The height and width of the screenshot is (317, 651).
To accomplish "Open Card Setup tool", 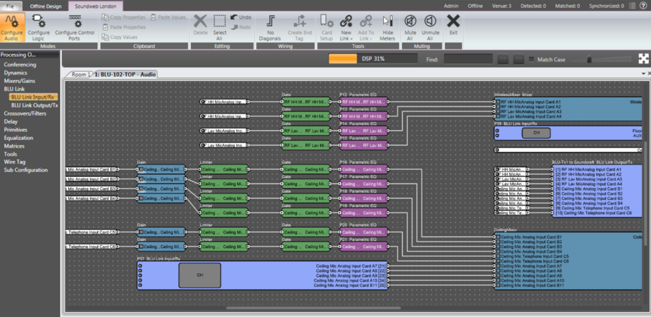I will coord(326,27).
